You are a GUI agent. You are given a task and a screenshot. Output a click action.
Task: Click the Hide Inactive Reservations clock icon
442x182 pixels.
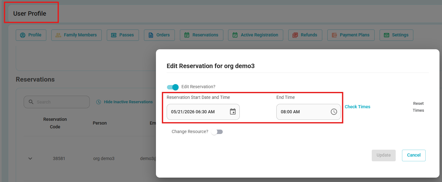click(x=99, y=102)
